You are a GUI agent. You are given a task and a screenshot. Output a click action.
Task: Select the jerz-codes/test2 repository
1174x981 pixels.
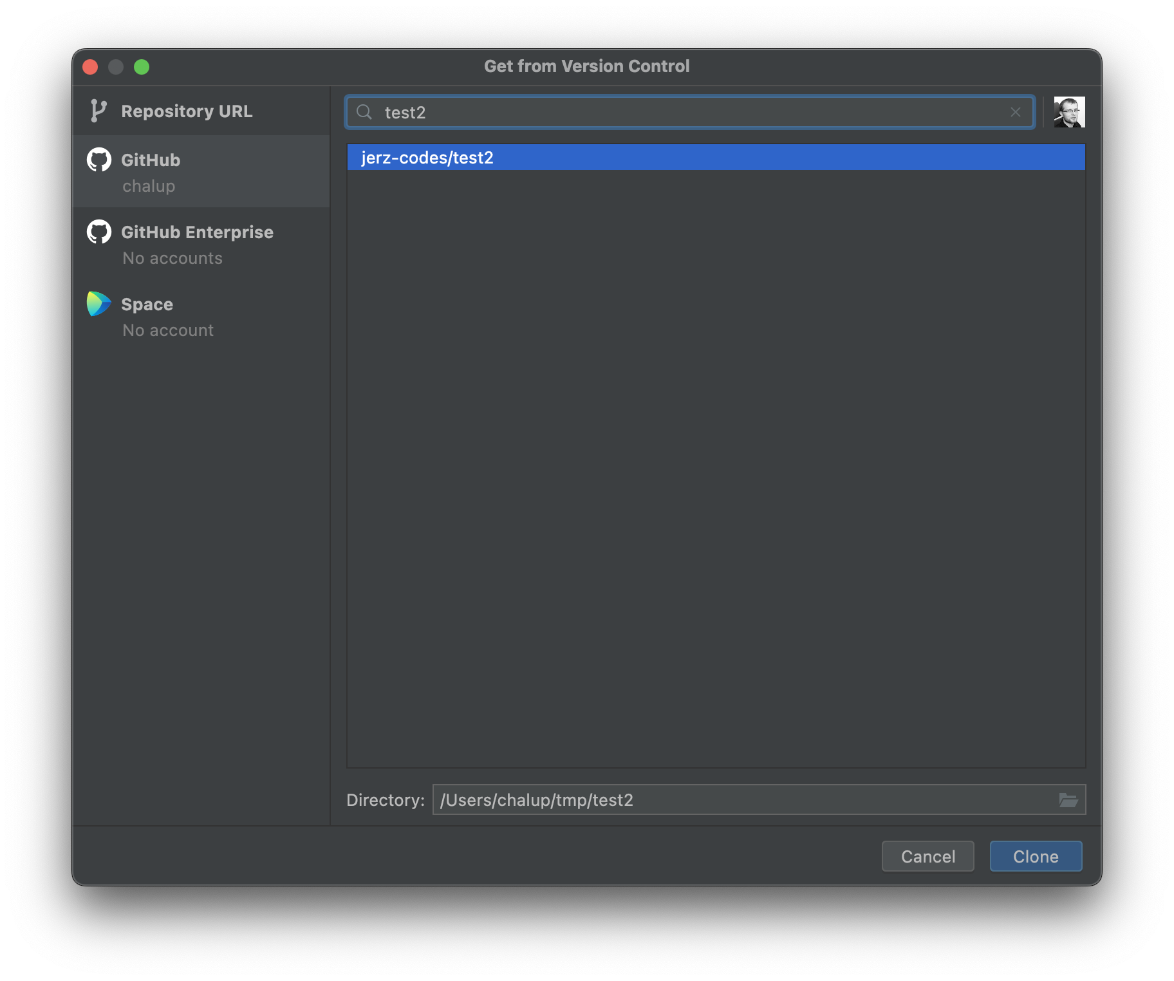pos(716,158)
